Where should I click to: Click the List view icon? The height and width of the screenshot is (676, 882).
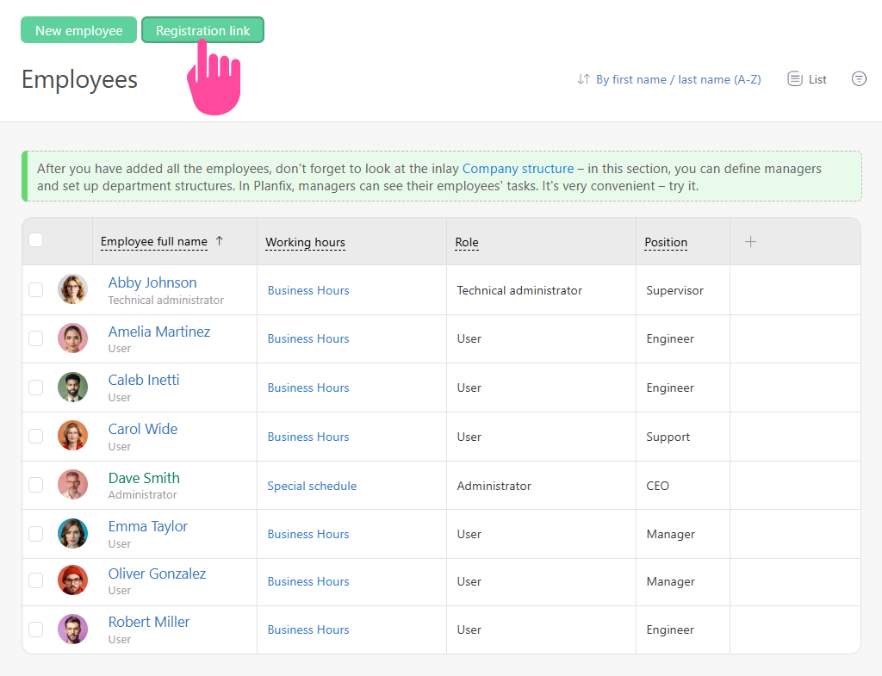click(794, 79)
